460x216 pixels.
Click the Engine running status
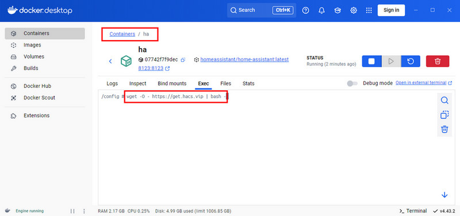[29, 211]
